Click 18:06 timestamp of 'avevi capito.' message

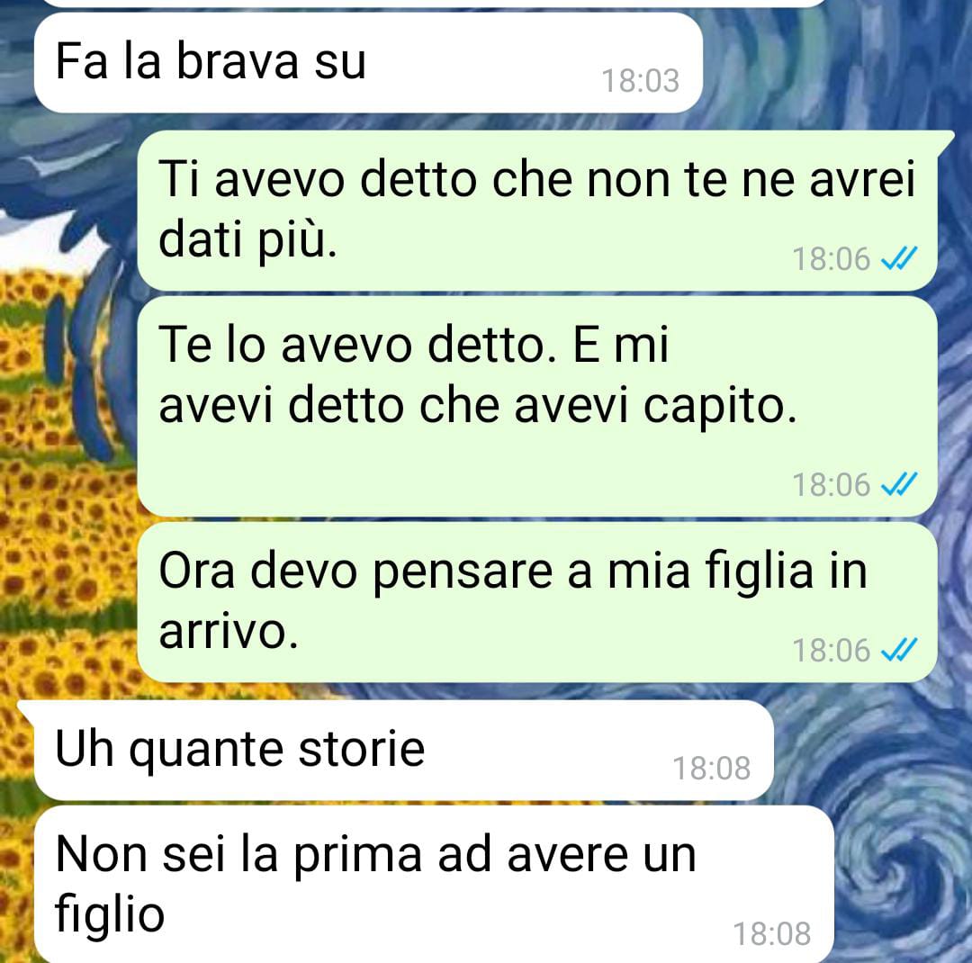(832, 485)
